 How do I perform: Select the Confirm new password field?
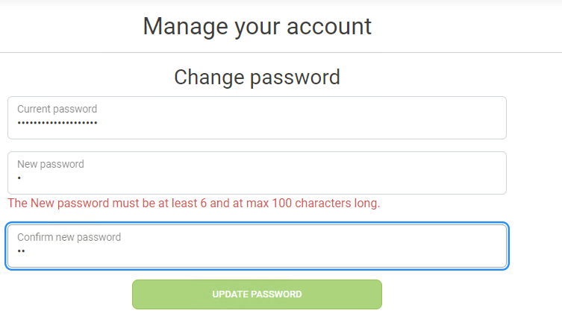tap(257, 246)
